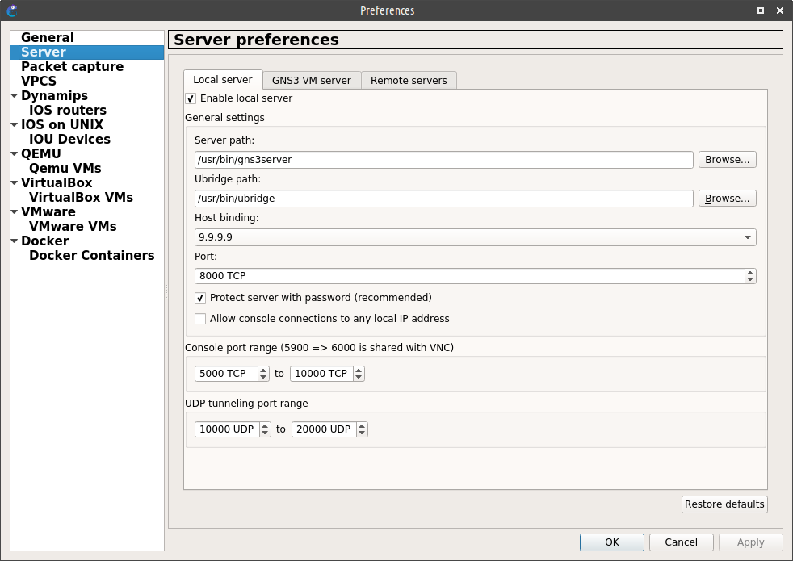This screenshot has width=793, height=561.
Task: Toggle Protect server with password option
Action: (200, 298)
